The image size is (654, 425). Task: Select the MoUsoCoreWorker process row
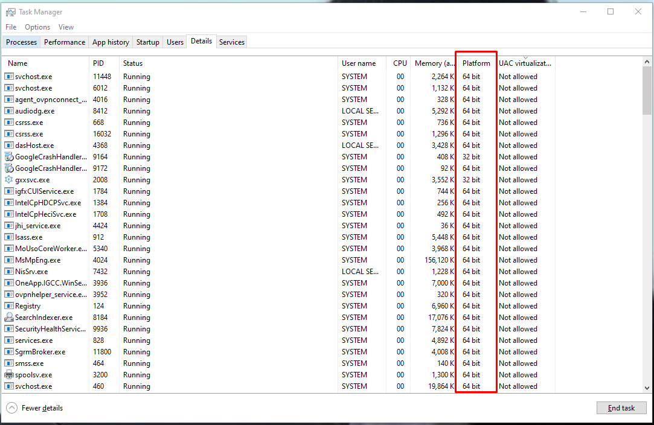[x=278, y=249]
